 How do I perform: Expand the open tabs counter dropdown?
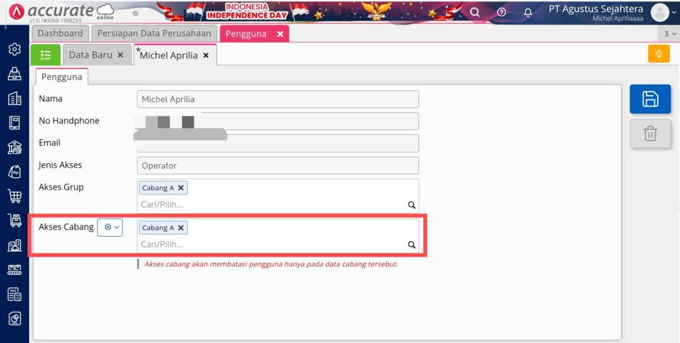tap(670, 34)
